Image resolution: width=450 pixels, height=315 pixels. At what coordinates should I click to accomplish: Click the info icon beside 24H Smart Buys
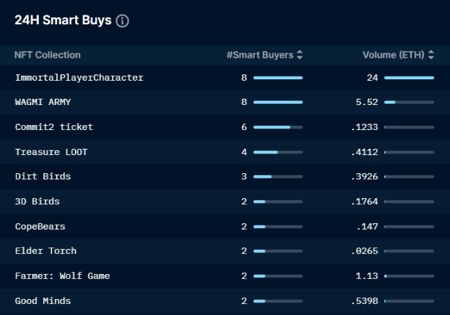point(122,21)
